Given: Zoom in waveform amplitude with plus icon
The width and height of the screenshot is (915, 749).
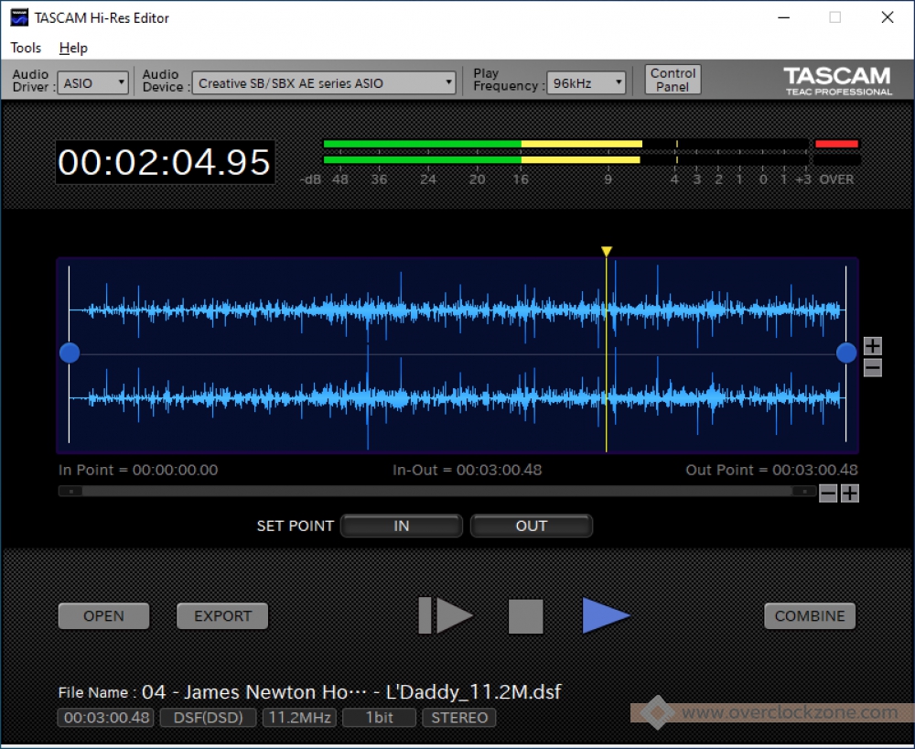Looking at the screenshot, I should [x=872, y=345].
